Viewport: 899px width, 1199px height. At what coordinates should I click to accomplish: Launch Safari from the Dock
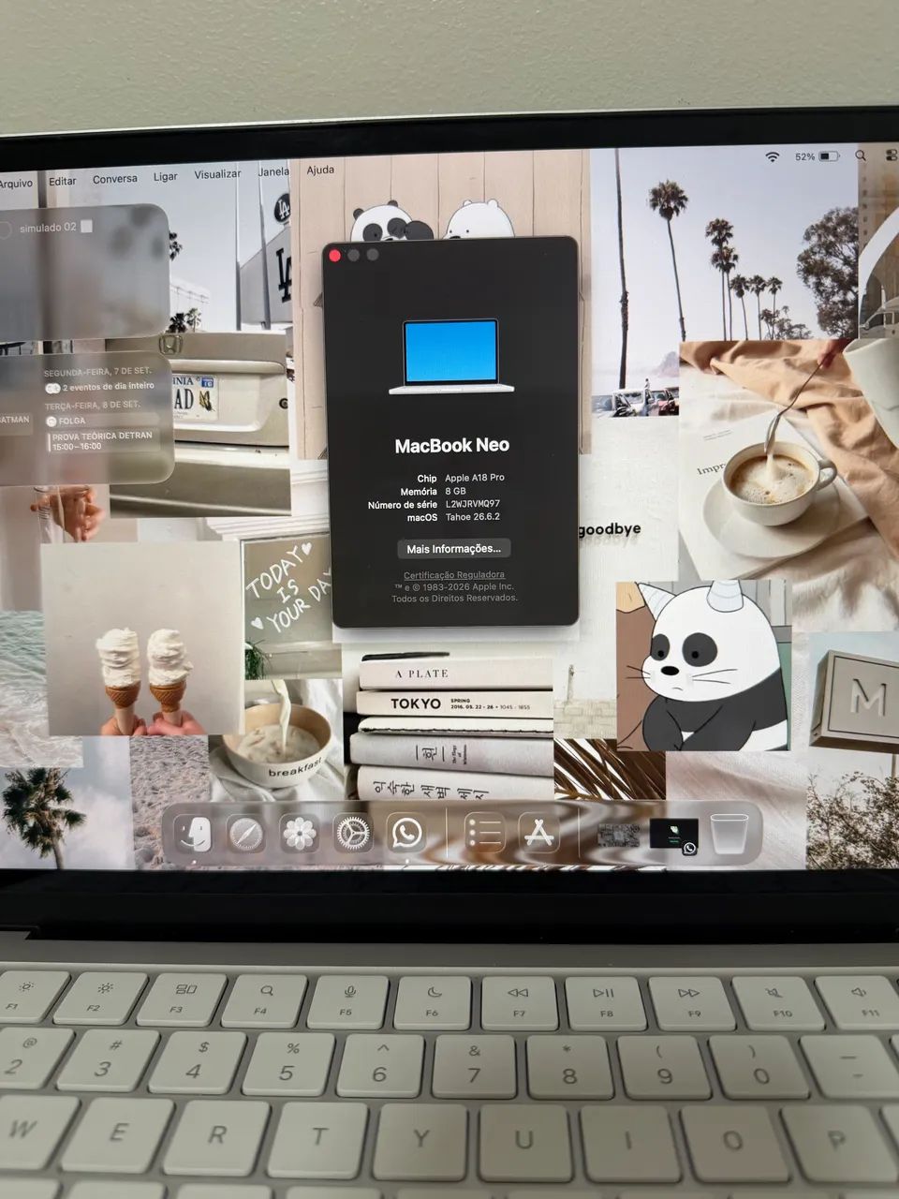tap(246, 833)
